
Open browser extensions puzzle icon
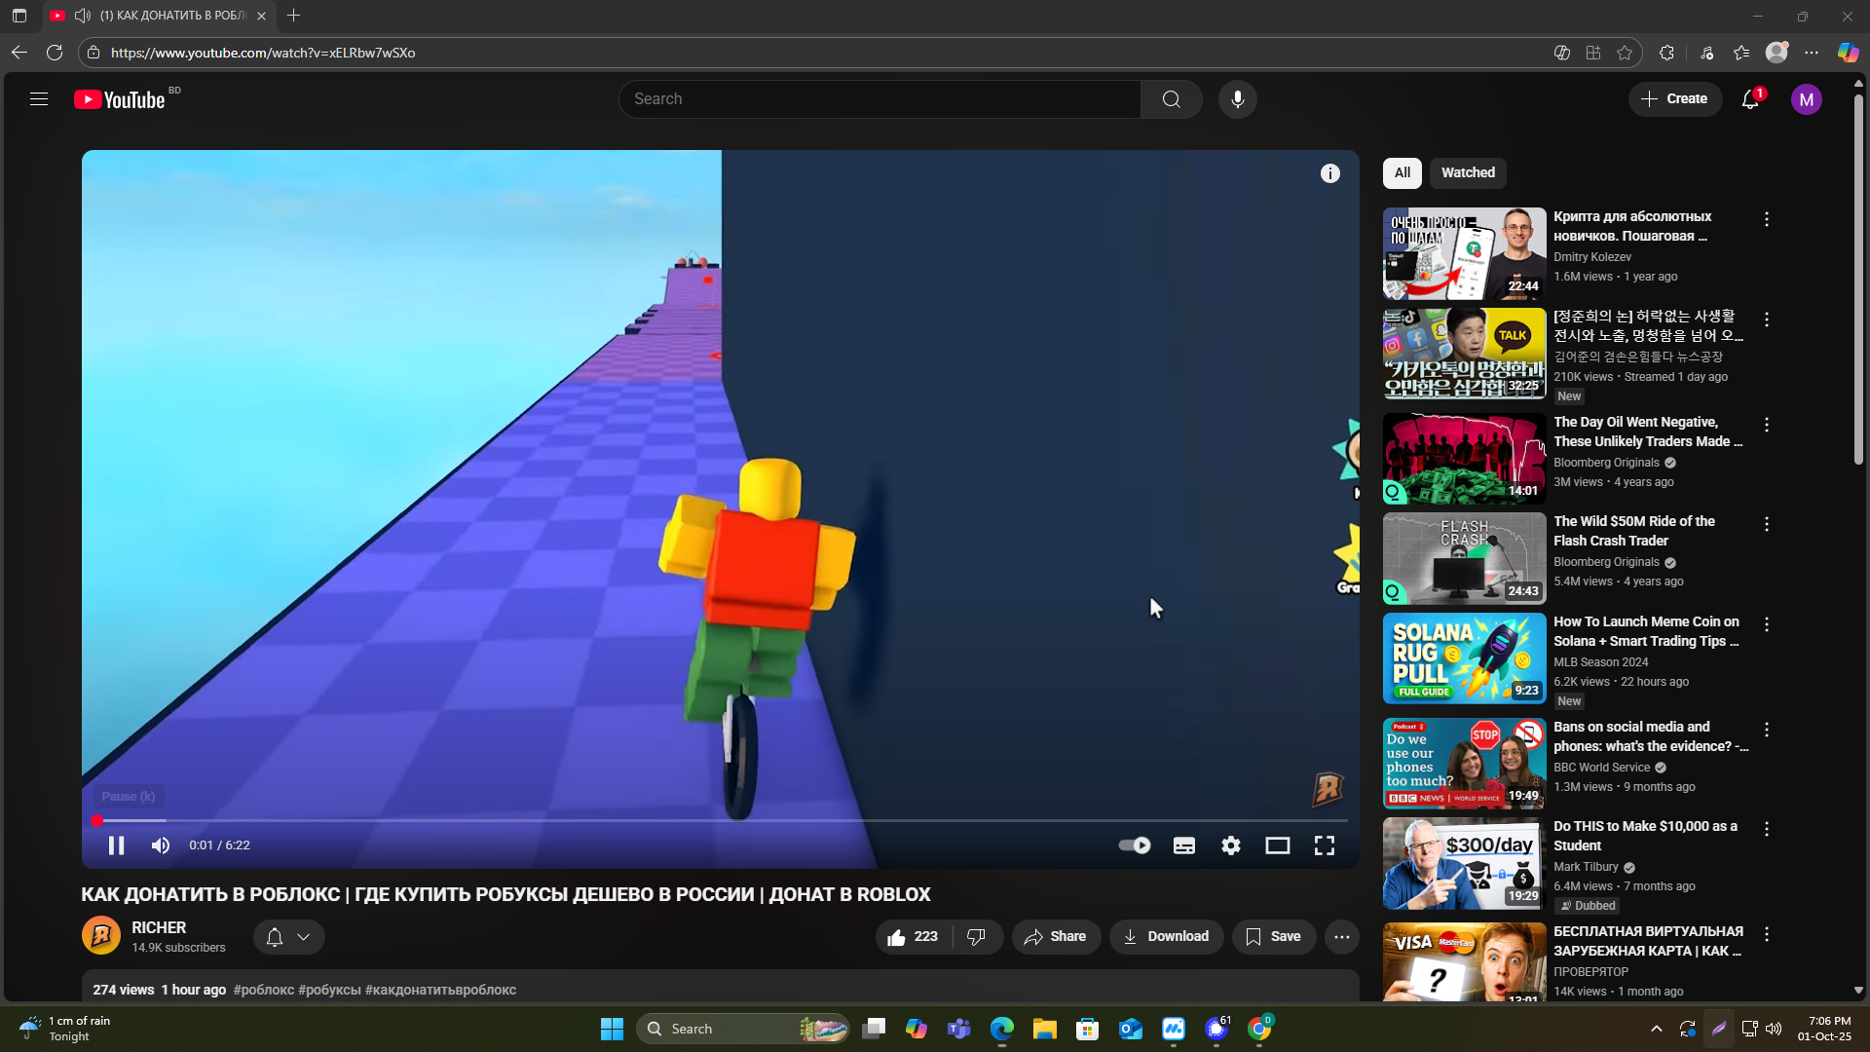1667,53
